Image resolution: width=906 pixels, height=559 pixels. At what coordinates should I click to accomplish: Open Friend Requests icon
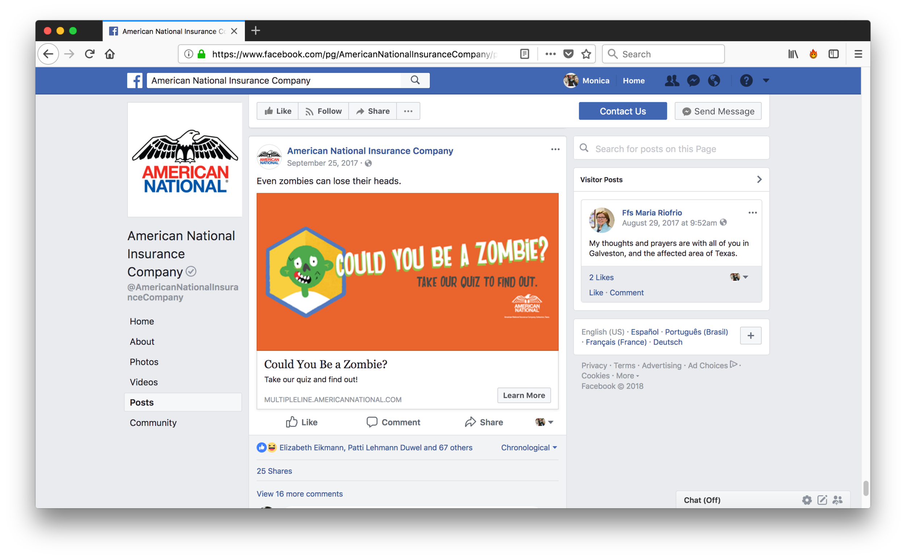pyautogui.click(x=672, y=80)
